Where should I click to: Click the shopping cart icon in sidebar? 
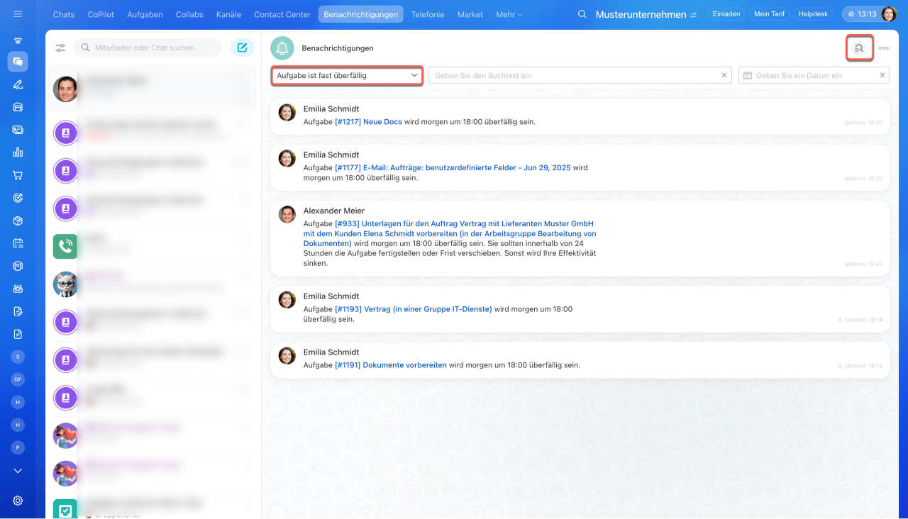(18, 175)
